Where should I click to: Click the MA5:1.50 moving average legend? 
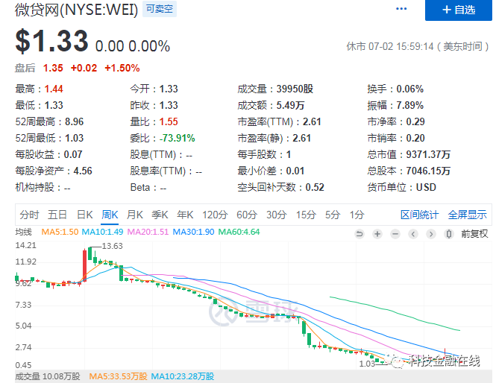click(x=60, y=232)
